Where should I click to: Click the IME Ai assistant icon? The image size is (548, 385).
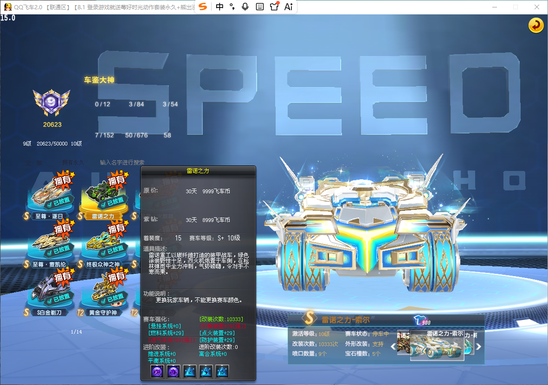289,6
